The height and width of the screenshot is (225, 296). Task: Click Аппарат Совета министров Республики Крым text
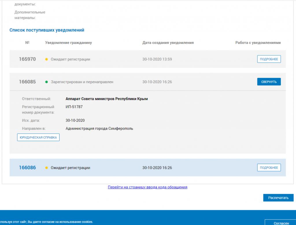click(x=107, y=99)
